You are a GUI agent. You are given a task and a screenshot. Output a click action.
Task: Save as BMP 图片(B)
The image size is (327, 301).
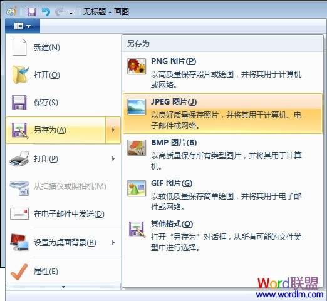[222, 155]
